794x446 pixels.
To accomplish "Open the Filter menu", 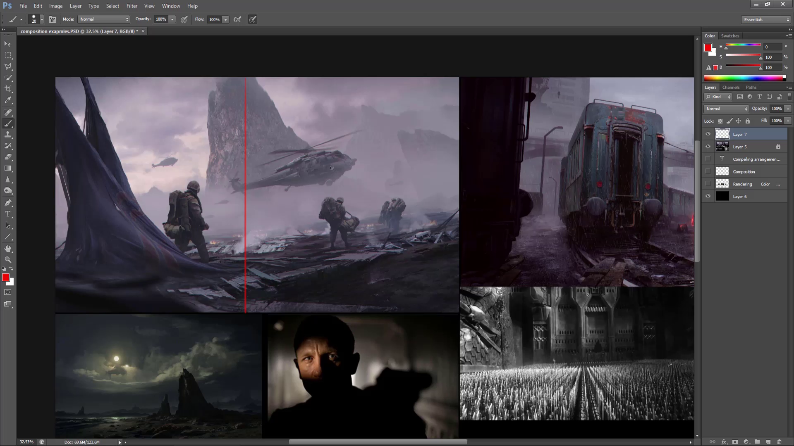I will 132,6.
